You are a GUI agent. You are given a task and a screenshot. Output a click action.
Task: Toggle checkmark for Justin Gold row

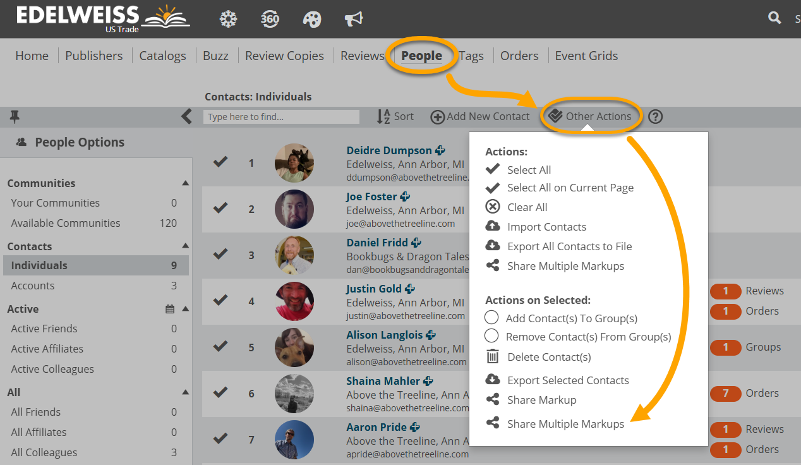click(220, 300)
